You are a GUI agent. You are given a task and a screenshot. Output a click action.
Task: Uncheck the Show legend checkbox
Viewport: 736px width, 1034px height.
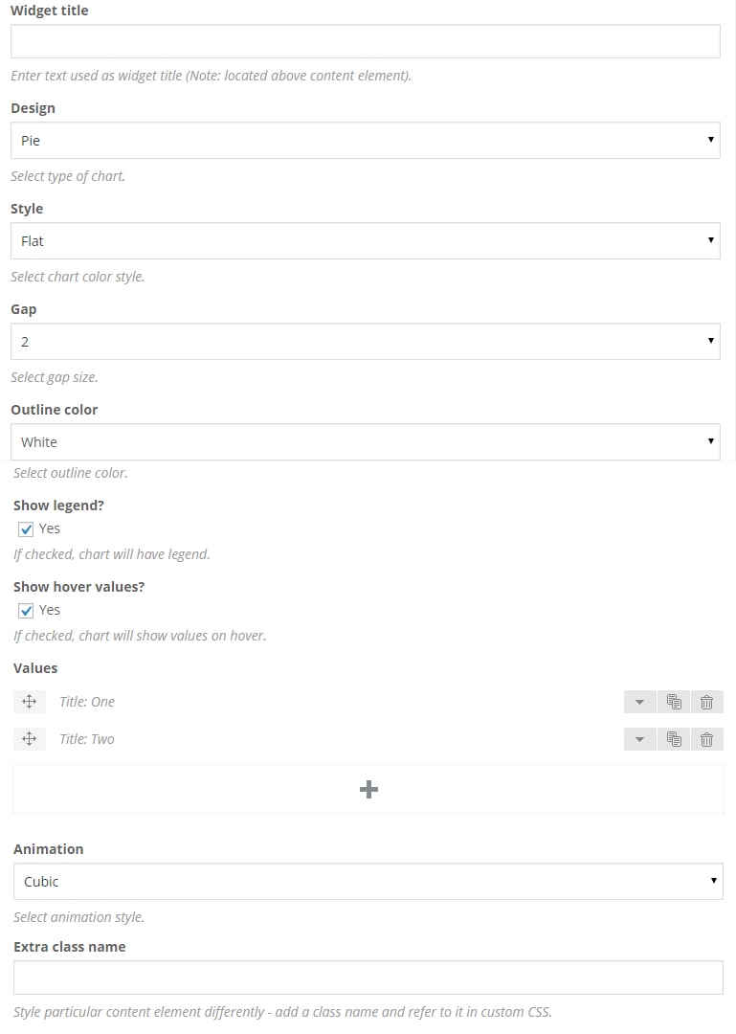(27, 529)
